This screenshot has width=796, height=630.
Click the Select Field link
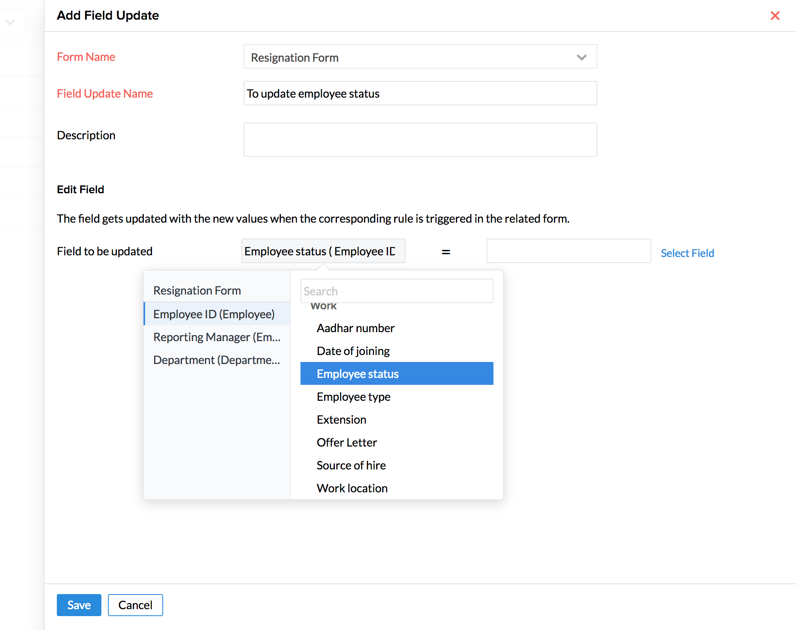pyautogui.click(x=687, y=253)
